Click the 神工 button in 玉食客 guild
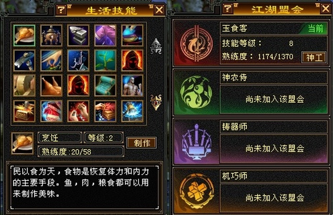Viewport: 333px width, 215px height. click(x=314, y=57)
